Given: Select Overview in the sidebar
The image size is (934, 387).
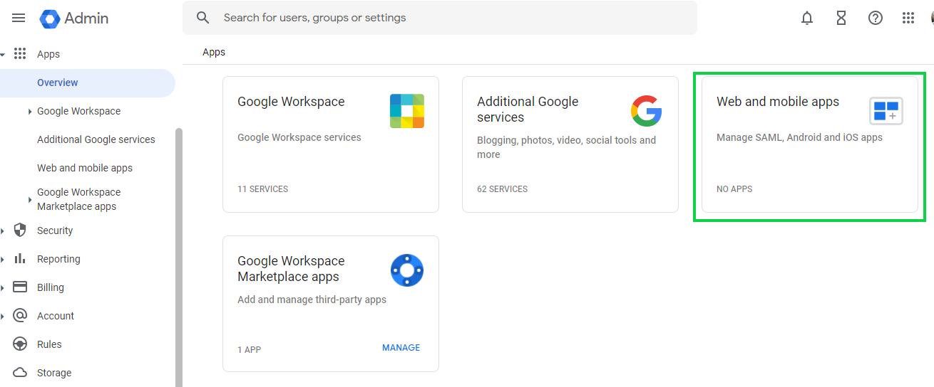Looking at the screenshot, I should [58, 83].
